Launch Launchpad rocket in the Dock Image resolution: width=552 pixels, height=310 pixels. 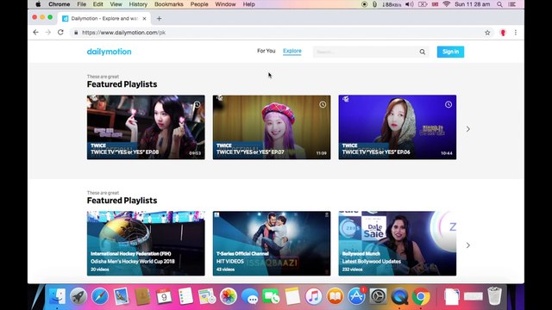pyautogui.click(x=78, y=296)
